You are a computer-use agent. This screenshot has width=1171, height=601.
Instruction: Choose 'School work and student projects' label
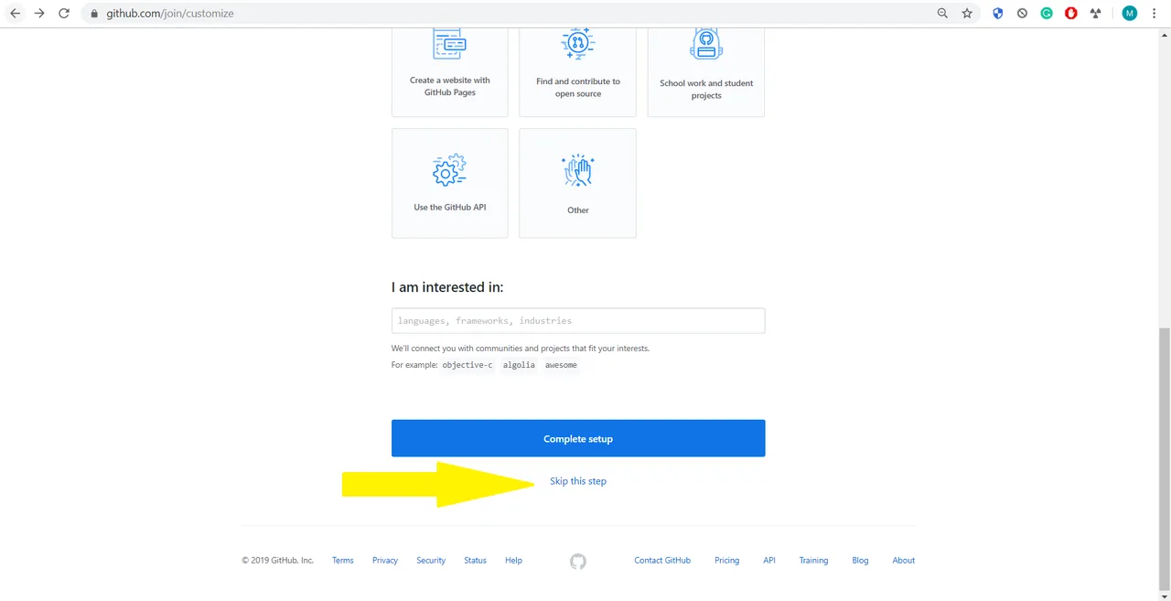(x=706, y=89)
